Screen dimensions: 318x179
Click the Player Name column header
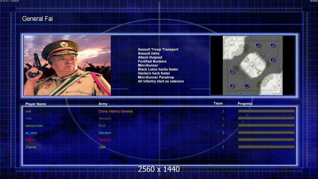[x=36, y=104]
